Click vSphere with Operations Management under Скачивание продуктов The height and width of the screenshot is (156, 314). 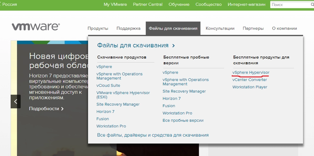(120, 76)
